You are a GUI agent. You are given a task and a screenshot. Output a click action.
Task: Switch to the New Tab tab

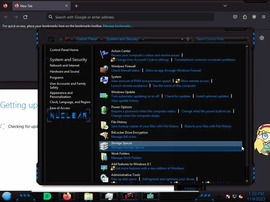pos(41,6)
